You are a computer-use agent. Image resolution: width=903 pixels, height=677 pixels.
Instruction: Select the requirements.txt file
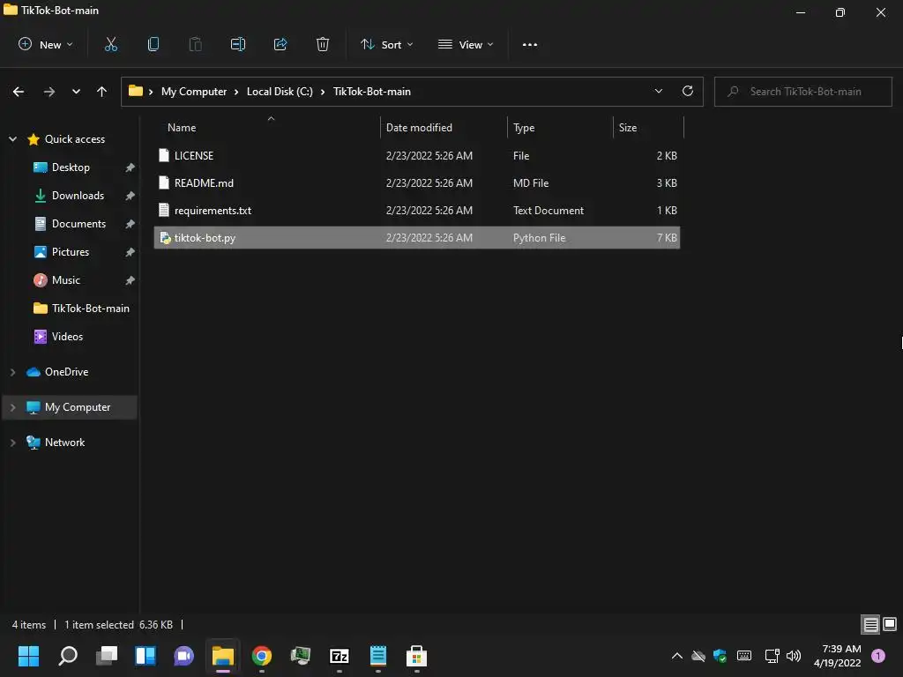pos(417,211)
